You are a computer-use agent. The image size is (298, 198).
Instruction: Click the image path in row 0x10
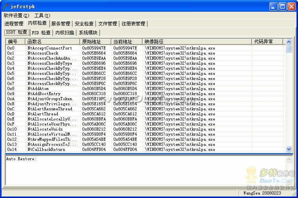pyautogui.click(x=180, y=129)
